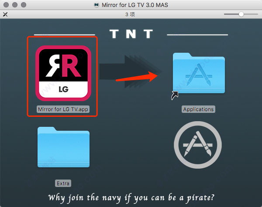Zoom the window with the third title bar button

24,5
